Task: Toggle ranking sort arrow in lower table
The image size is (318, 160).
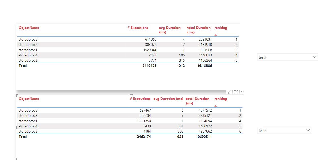Action: (216, 106)
